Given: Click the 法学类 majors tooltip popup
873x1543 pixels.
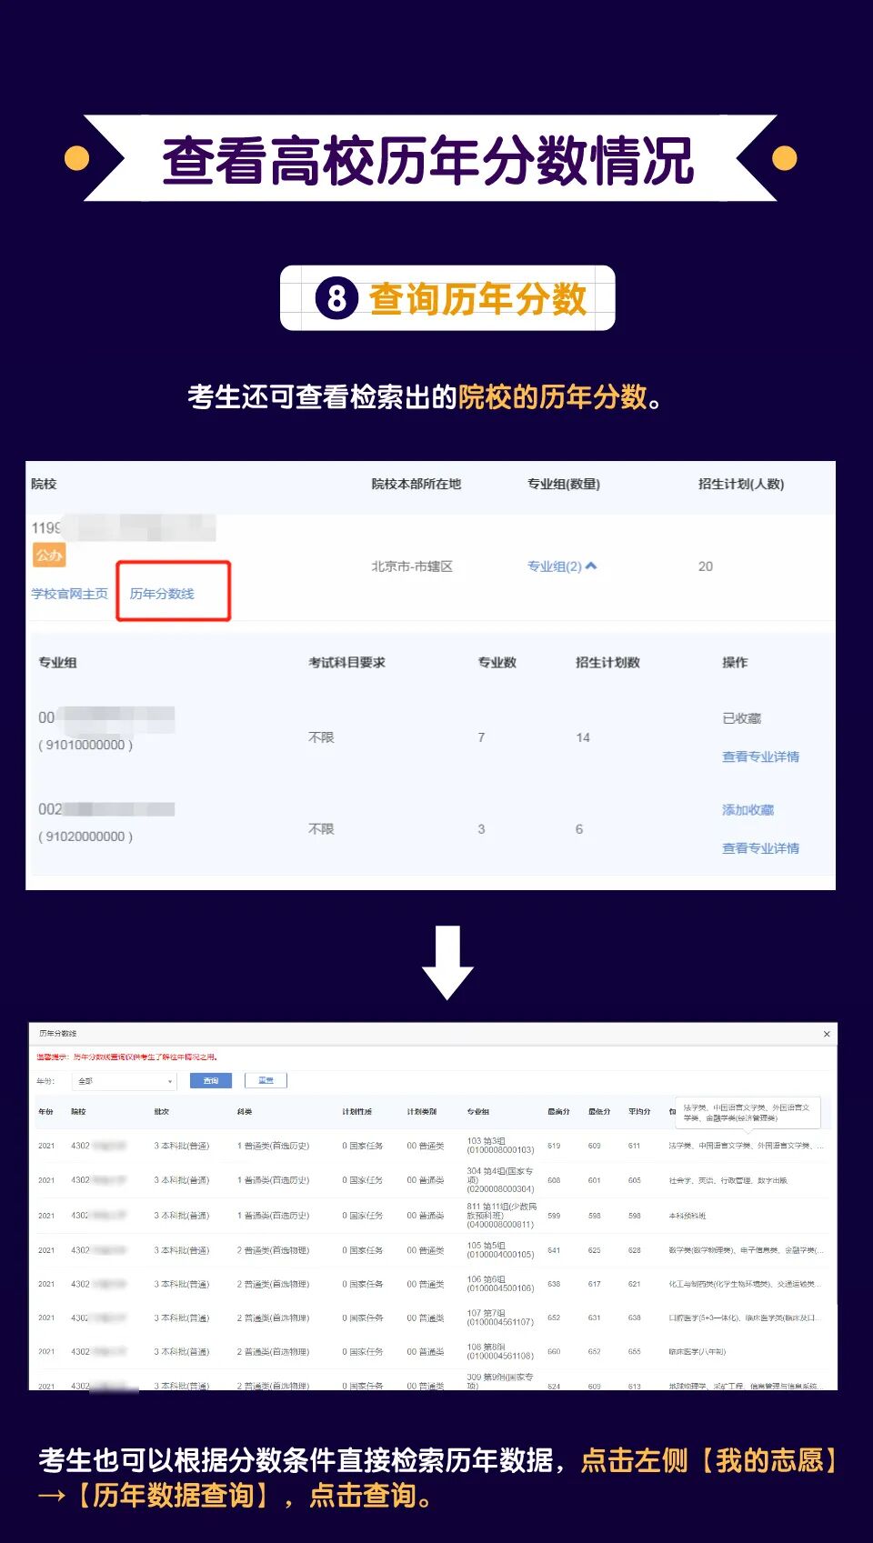Looking at the screenshot, I should tap(747, 1112).
